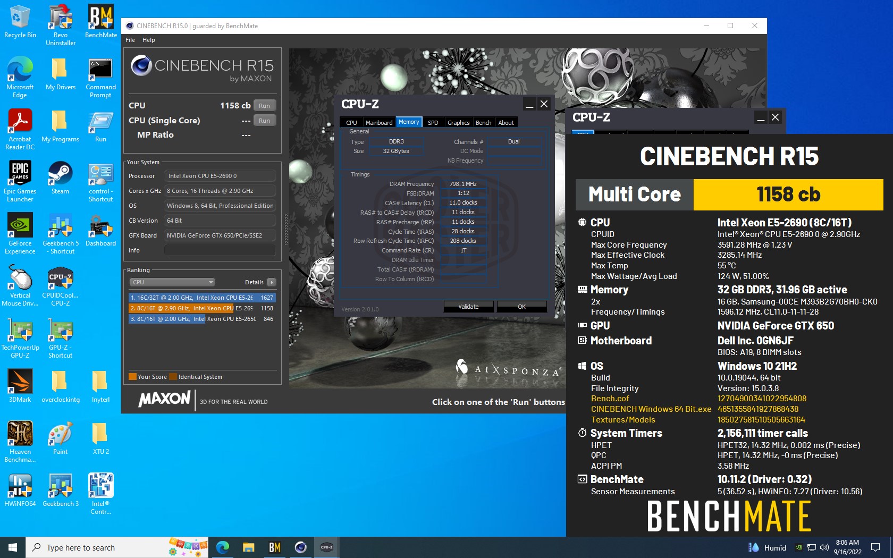Open overclockintg folder on desktop
The height and width of the screenshot is (558, 893).
(61, 386)
